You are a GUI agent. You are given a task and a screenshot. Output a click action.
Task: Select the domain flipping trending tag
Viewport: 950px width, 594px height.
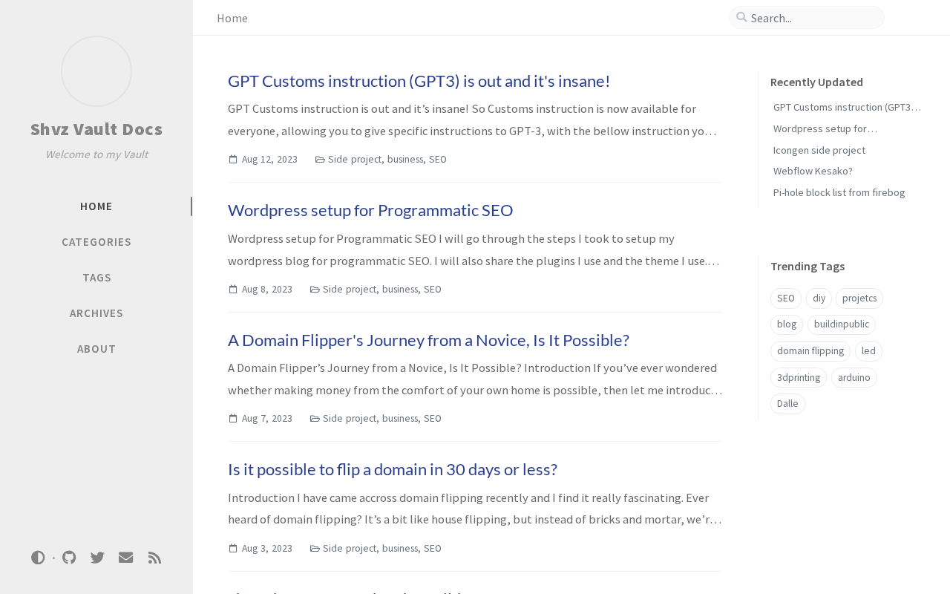click(810, 350)
